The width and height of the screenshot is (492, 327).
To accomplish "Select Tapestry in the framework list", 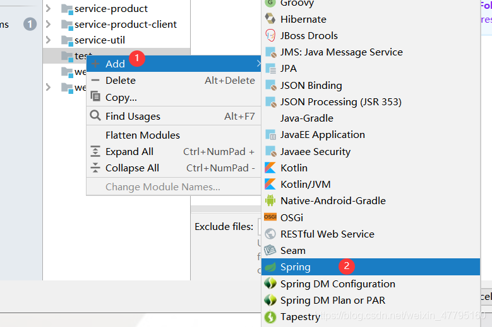I will point(371,317).
